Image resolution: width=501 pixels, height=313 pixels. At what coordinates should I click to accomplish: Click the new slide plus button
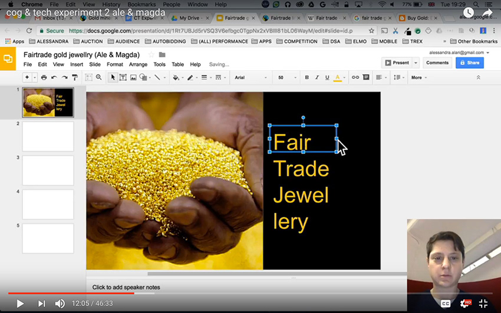click(x=27, y=77)
